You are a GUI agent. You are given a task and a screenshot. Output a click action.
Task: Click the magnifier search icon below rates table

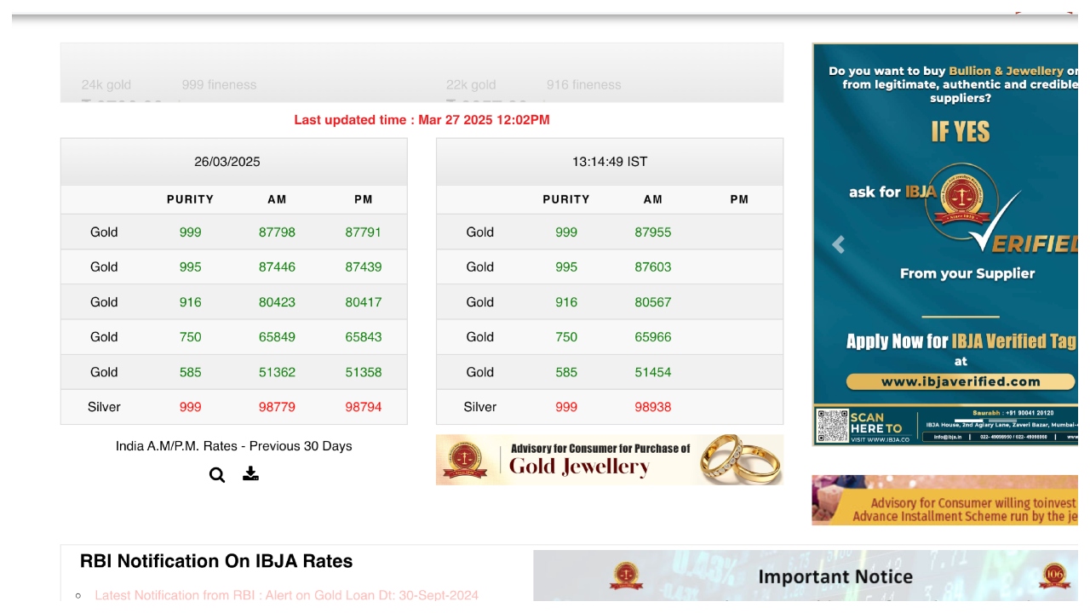217,475
